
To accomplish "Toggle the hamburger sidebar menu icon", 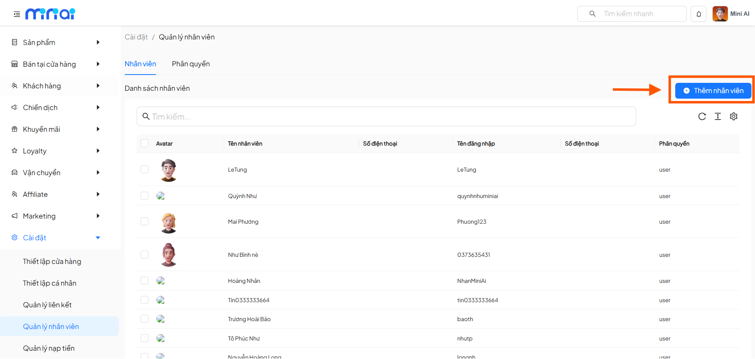I will point(17,14).
